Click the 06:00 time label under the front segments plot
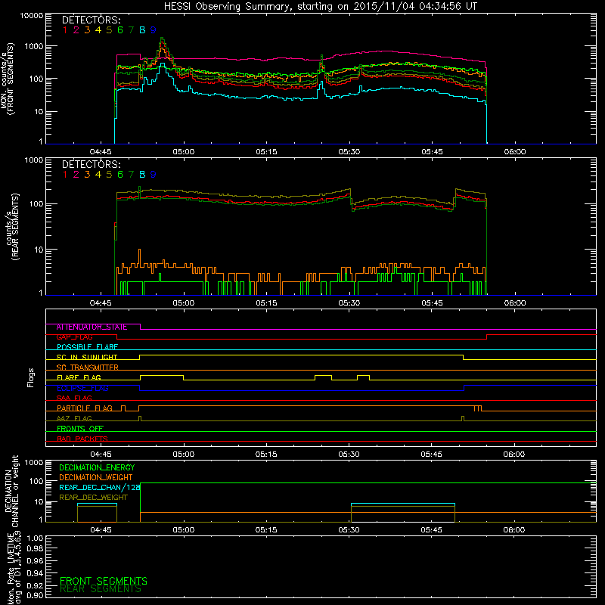 tap(515, 152)
